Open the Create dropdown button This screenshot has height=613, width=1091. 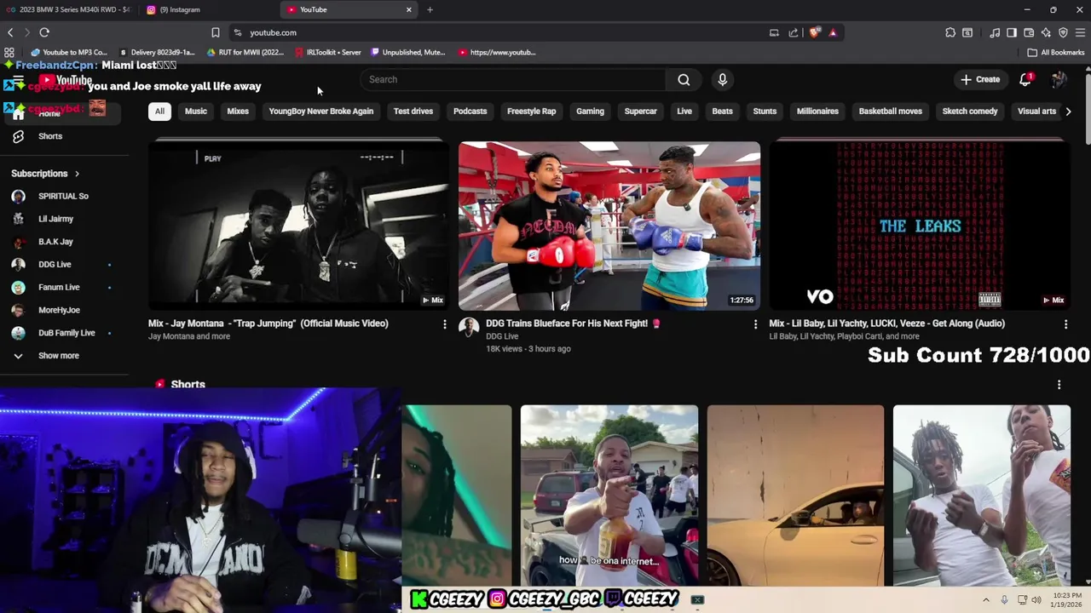[980, 79]
